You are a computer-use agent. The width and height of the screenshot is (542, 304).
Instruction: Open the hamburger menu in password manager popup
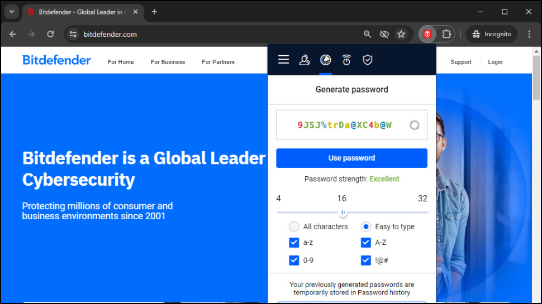coord(283,60)
